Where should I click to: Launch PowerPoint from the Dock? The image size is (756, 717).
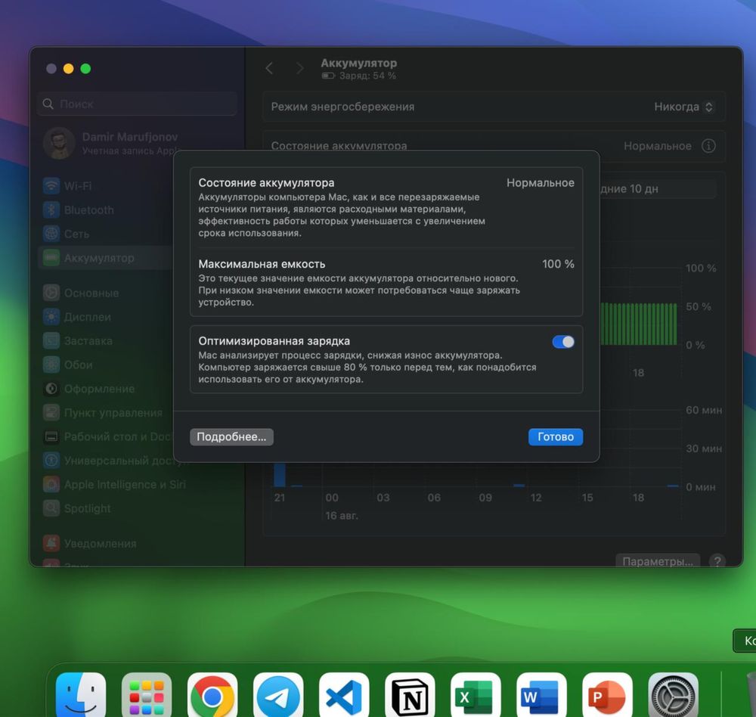[x=607, y=694]
